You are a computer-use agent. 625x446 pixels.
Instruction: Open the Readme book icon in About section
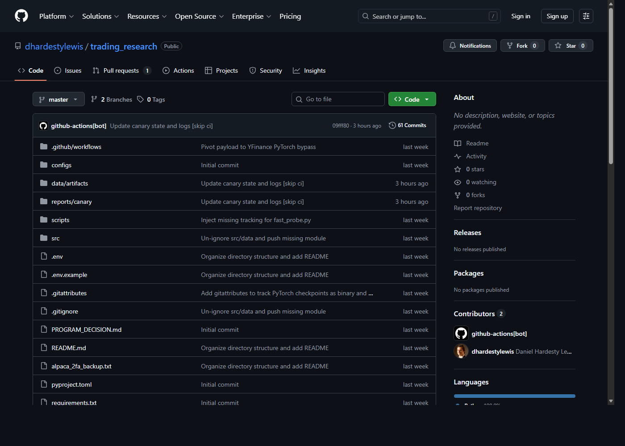tap(457, 143)
